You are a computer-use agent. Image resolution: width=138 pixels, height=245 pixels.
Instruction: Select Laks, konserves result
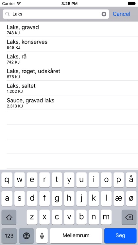72,44
